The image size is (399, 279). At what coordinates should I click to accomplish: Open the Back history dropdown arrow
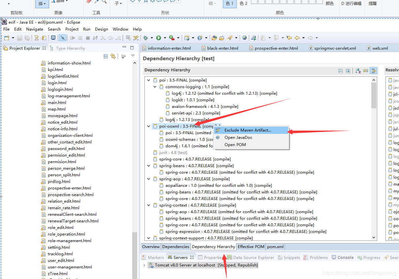303,38
